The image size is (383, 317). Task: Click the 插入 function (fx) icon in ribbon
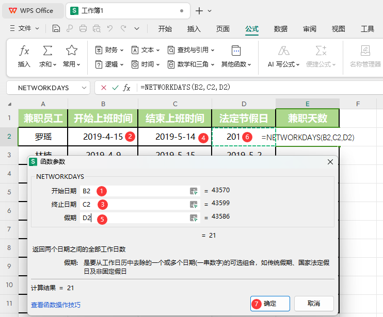click(x=24, y=51)
